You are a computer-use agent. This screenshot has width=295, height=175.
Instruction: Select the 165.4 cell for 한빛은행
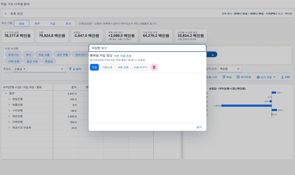pos(65,99)
